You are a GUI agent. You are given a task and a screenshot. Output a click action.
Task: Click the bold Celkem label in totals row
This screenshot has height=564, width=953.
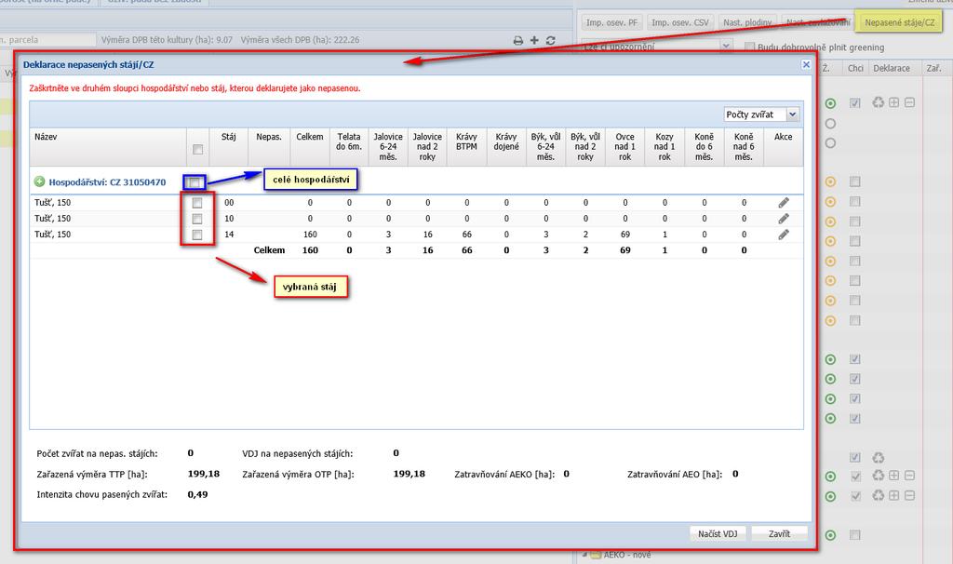coord(269,249)
